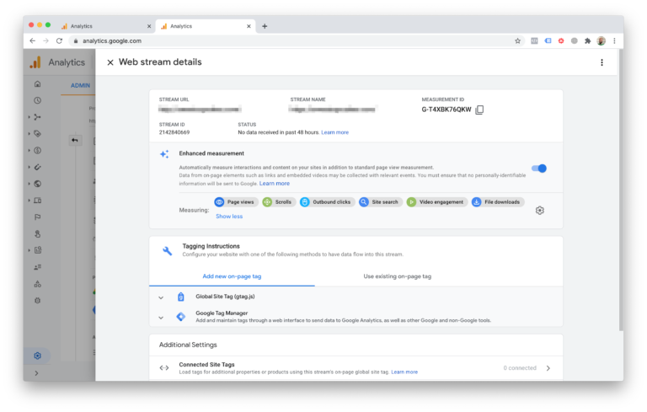Open Chrome three-dot menu
Image resolution: width=647 pixels, height=412 pixels.
point(614,41)
